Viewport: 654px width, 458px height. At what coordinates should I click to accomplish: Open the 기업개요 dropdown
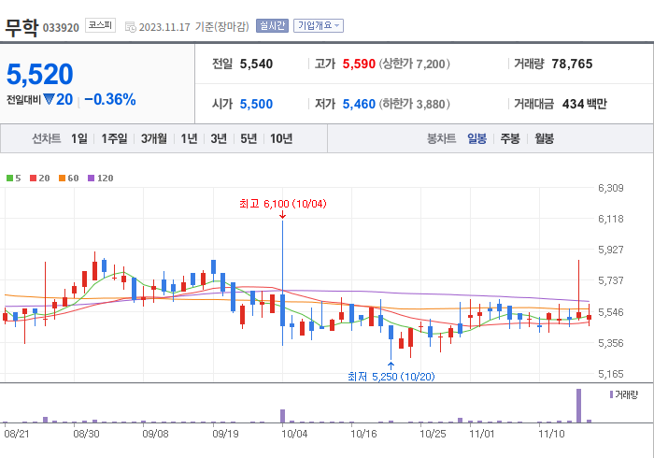point(319,26)
